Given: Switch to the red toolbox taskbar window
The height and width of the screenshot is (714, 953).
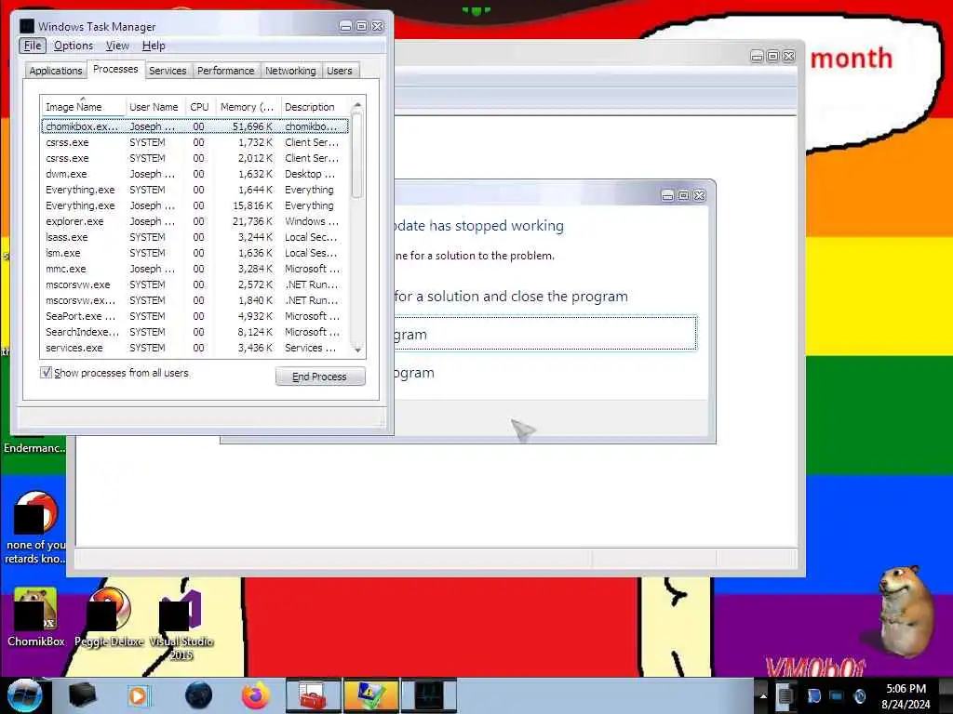Looking at the screenshot, I should 313,695.
